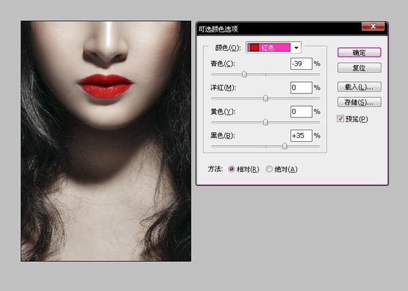Open the 颜色 color dropdown arrow

point(296,47)
